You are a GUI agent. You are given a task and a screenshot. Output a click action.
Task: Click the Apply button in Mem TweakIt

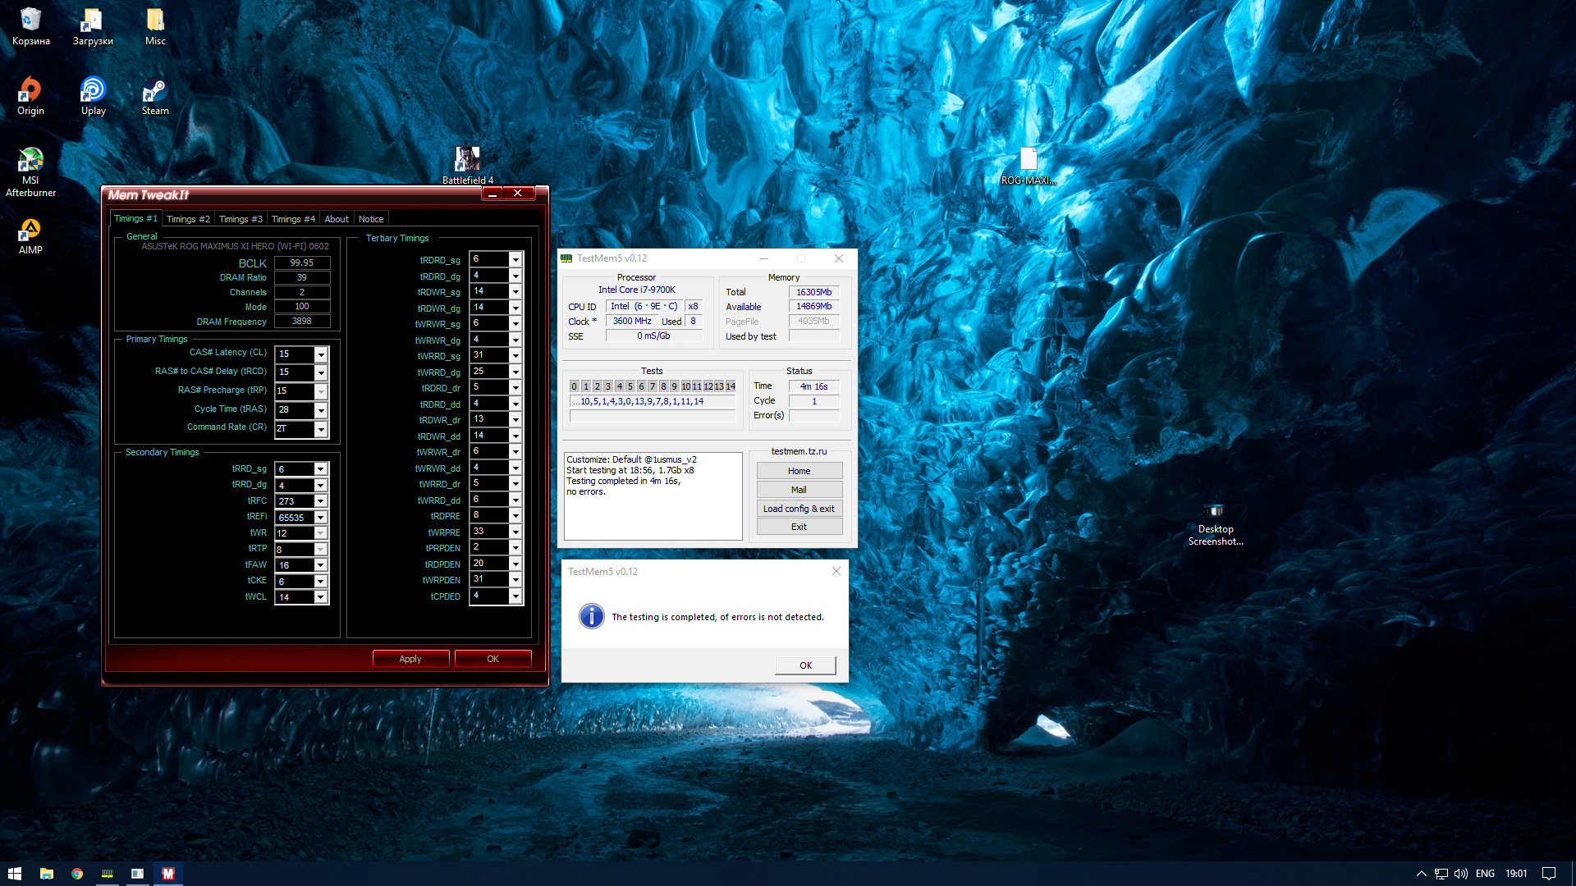click(410, 659)
